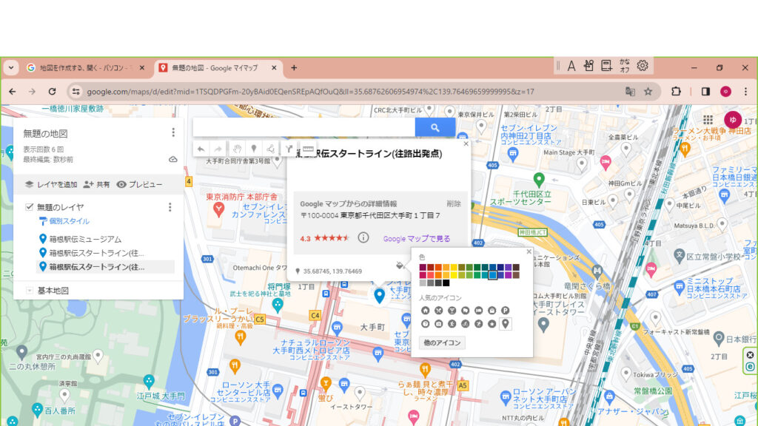Click the Google マップで見る link
Screen dimensions: 758x426
coord(417,239)
